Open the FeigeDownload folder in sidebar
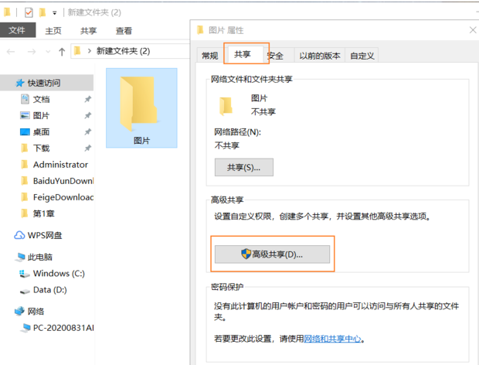 63,197
